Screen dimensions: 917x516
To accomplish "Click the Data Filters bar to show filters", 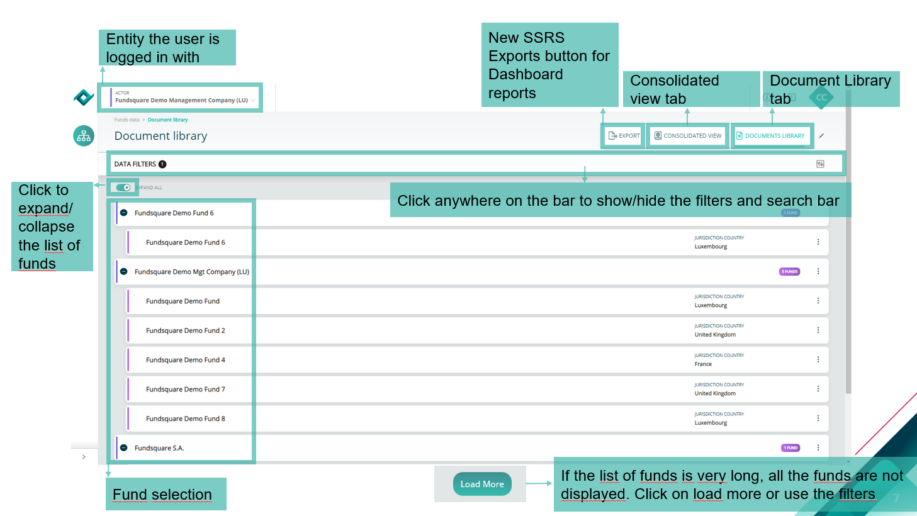I will (x=476, y=164).
